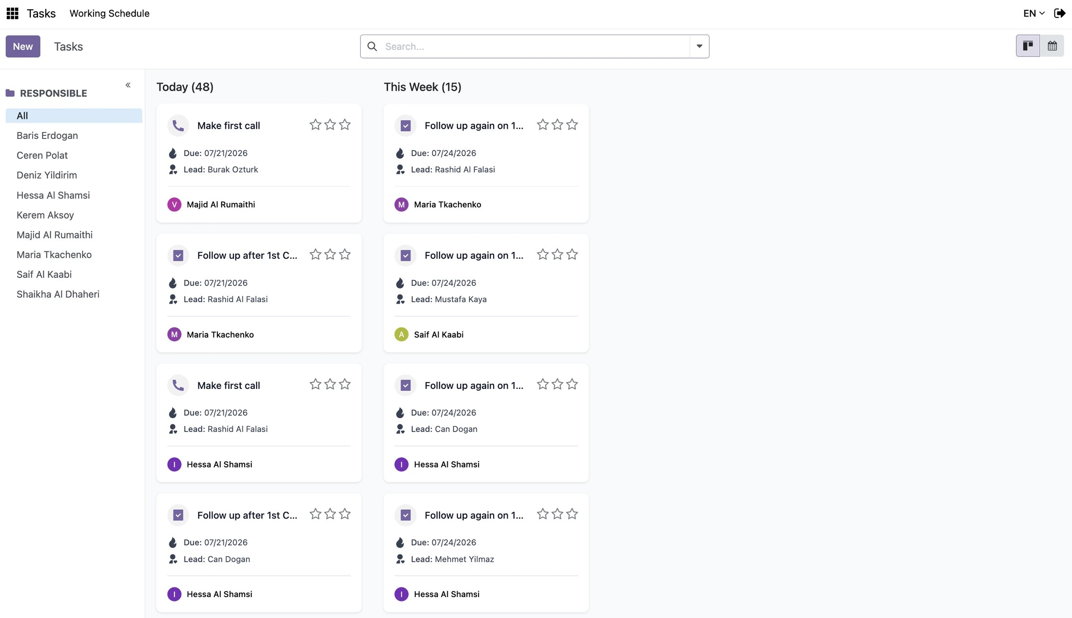
Task: Click the search magnifier icon
Action: point(372,46)
